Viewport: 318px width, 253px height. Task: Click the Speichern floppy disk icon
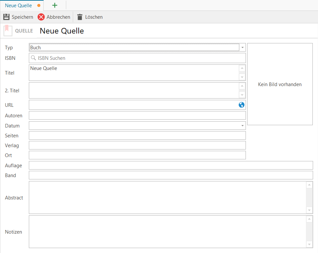pyautogui.click(x=6, y=17)
